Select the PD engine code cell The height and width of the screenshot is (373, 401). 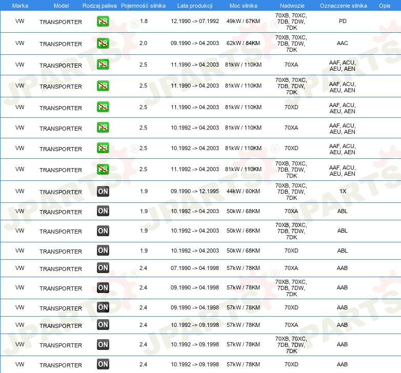pyautogui.click(x=343, y=21)
